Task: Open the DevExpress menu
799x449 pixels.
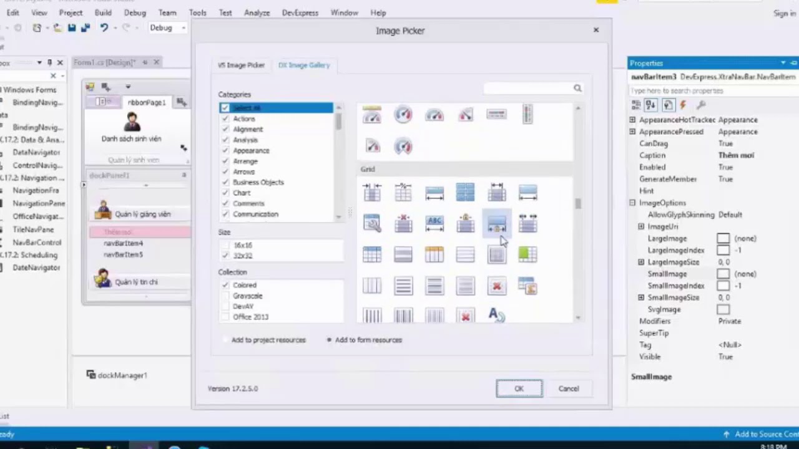Action: 300,12
